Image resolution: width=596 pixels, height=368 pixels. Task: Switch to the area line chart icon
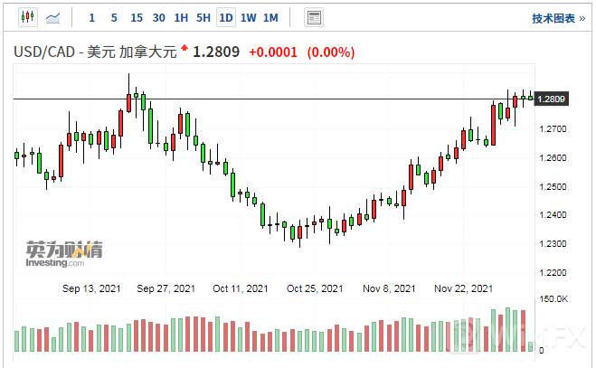[x=53, y=17]
